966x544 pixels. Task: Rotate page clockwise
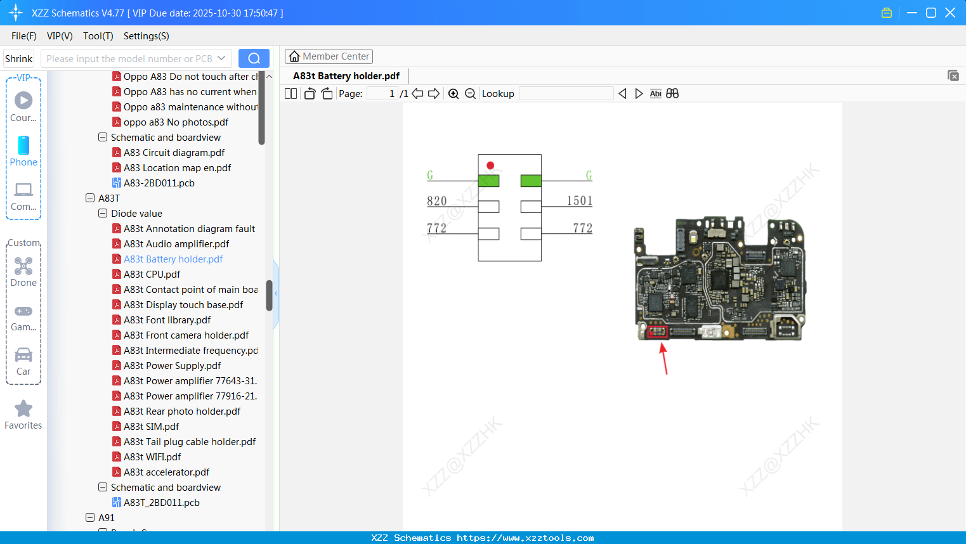327,94
